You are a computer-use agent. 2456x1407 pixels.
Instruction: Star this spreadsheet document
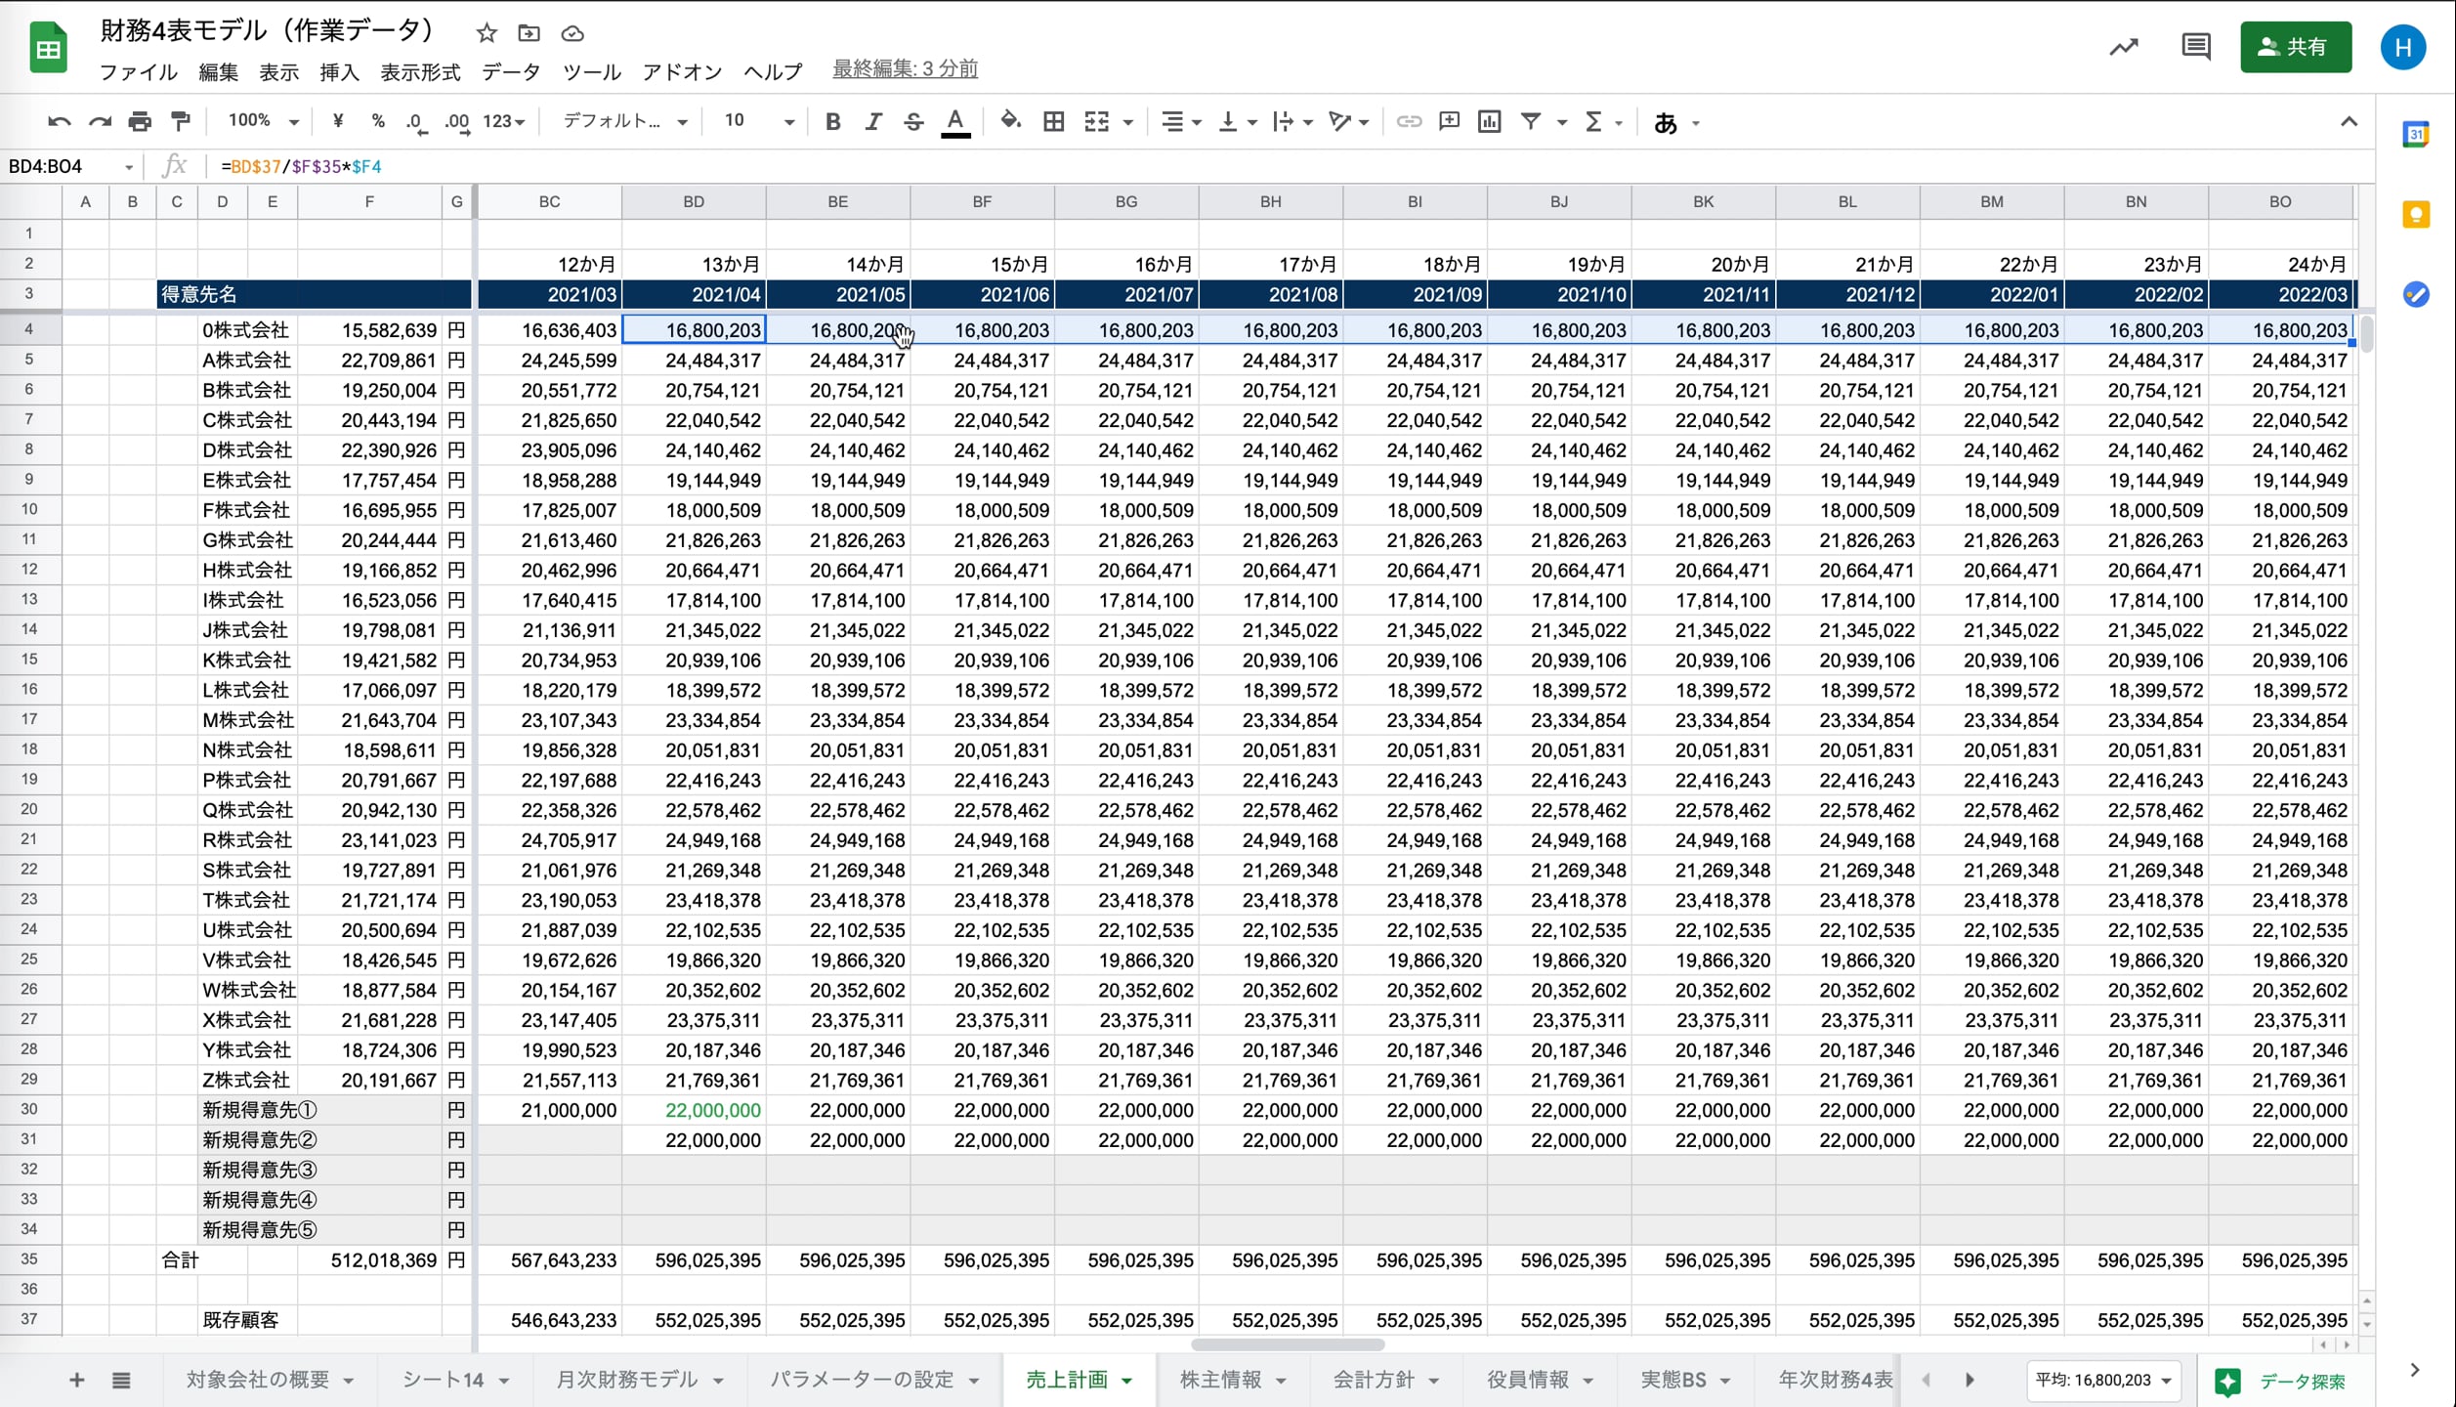point(487,33)
